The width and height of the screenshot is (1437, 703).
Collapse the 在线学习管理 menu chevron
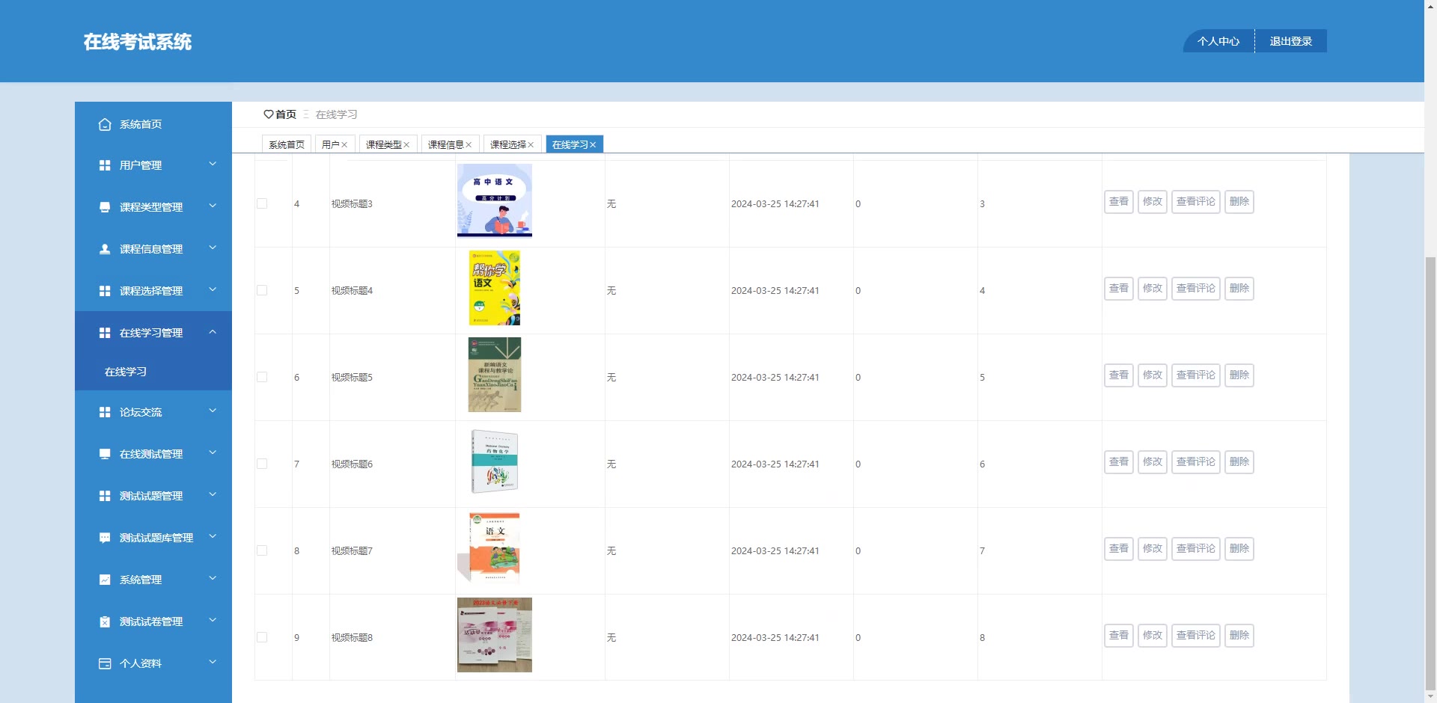click(213, 331)
